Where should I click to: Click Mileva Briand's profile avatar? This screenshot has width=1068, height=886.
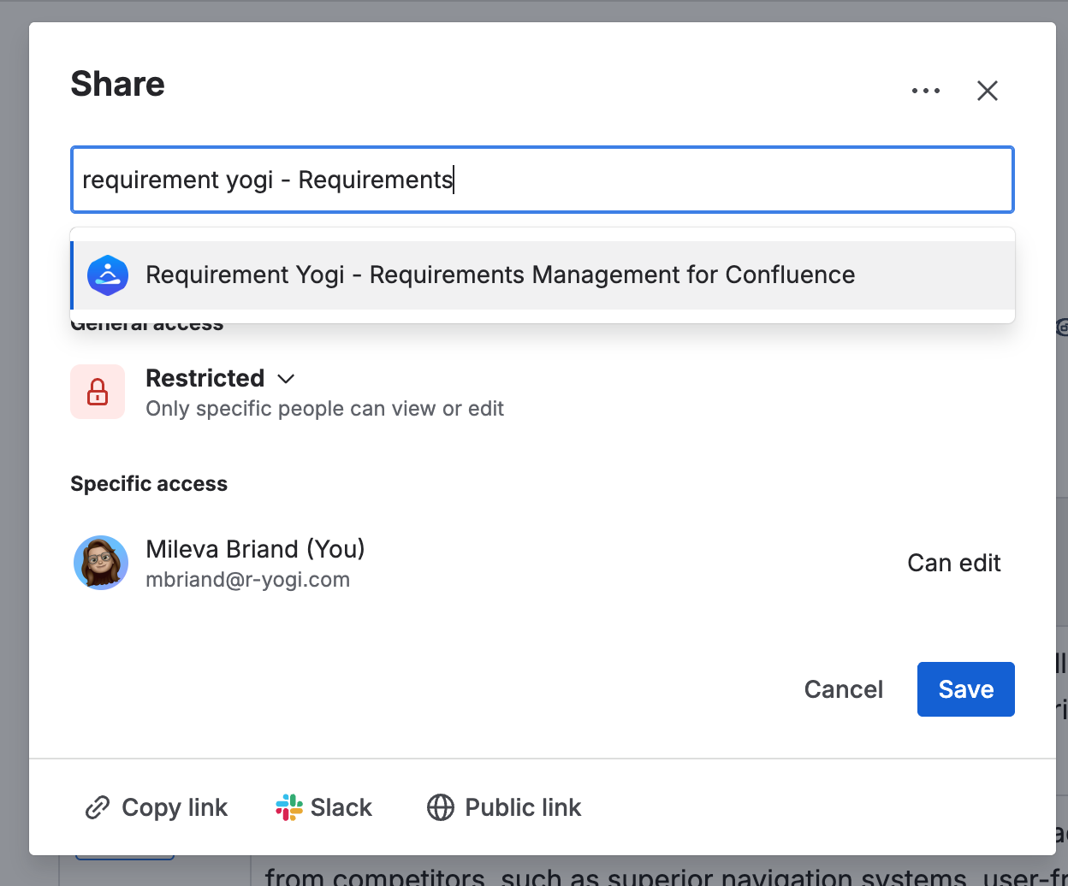101,563
